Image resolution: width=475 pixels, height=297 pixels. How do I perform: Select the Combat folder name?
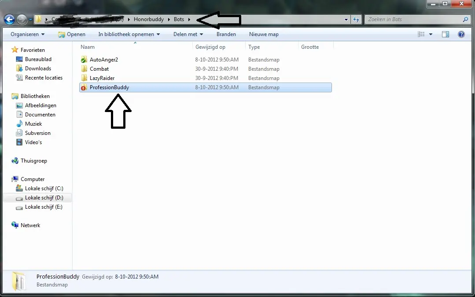(99, 69)
